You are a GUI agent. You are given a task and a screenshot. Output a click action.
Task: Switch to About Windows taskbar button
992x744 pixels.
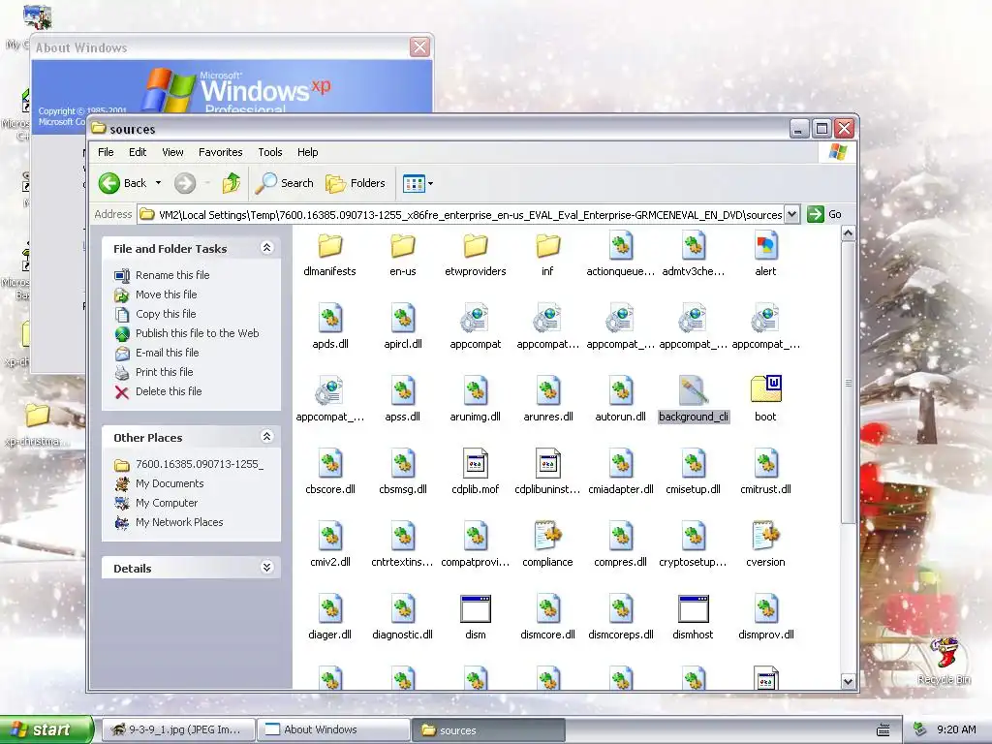tap(333, 730)
